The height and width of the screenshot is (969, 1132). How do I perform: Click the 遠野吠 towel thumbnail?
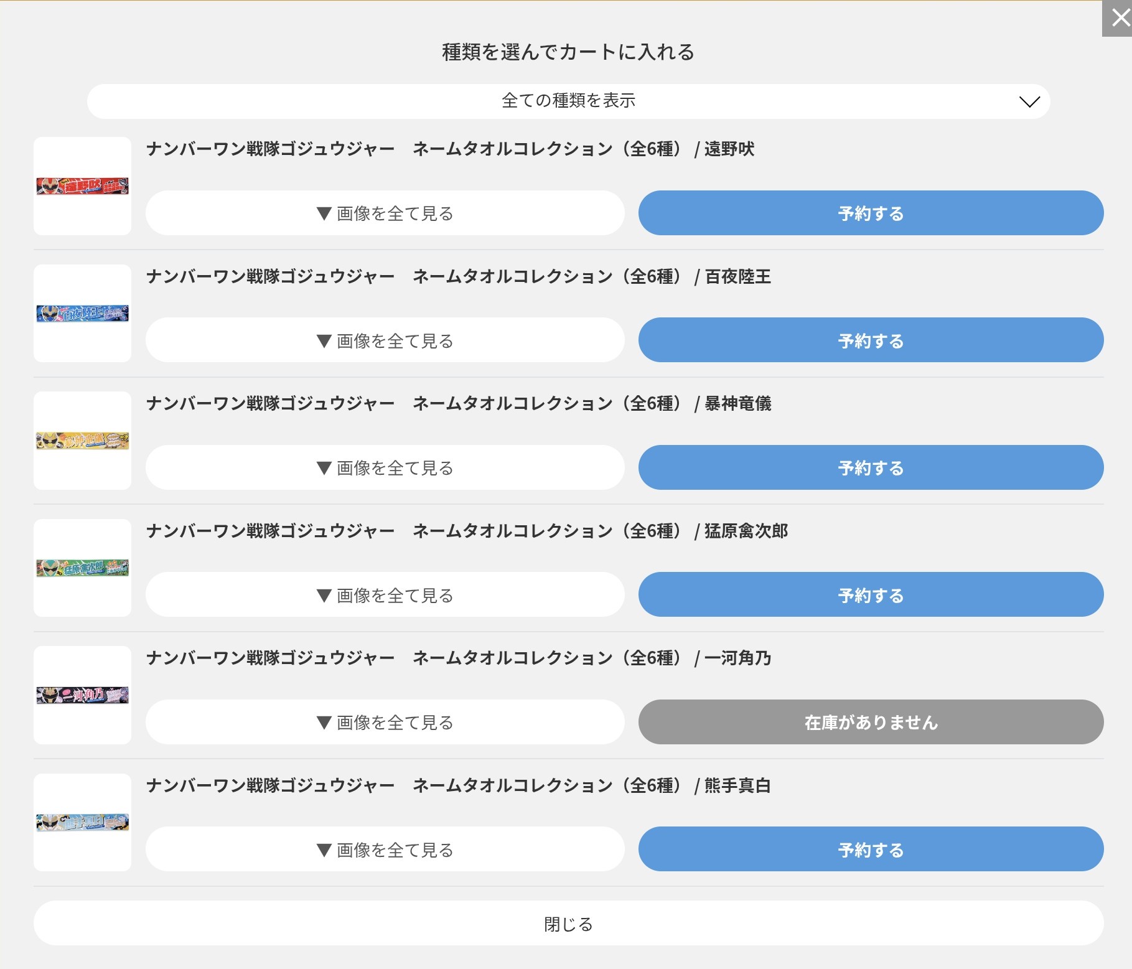[x=82, y=186]
